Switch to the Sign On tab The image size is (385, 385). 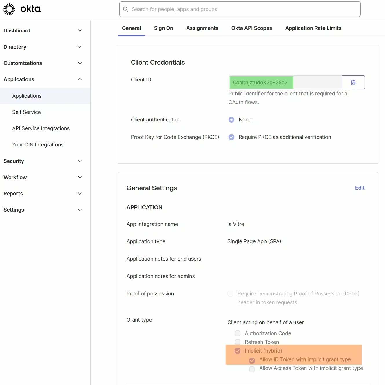(164, 28)
